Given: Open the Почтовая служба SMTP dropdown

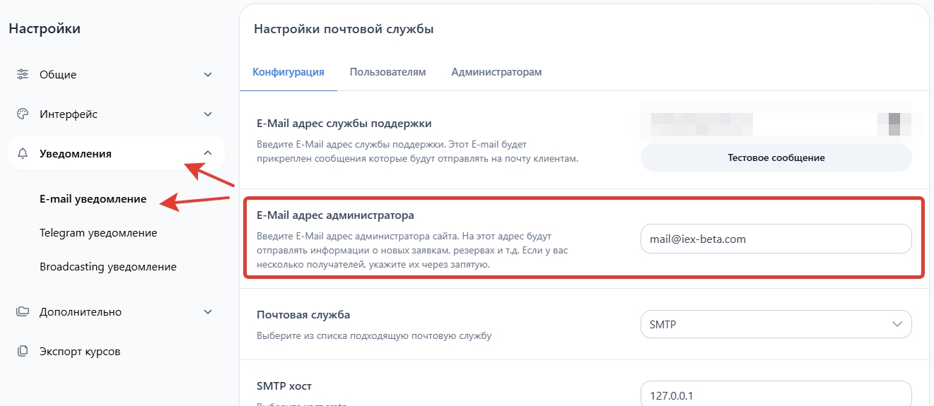Looking at the screenshot, I should [776, 324].
